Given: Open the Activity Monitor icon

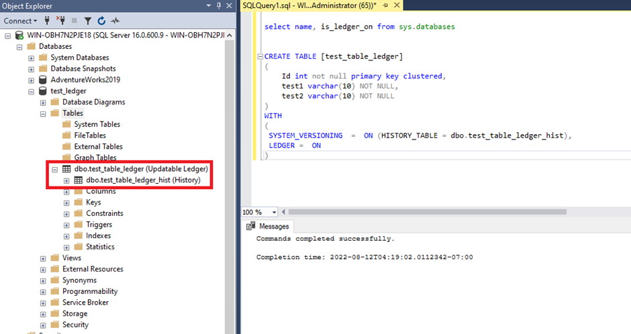Looking at the screenshot, I should [x=115, y=21].
